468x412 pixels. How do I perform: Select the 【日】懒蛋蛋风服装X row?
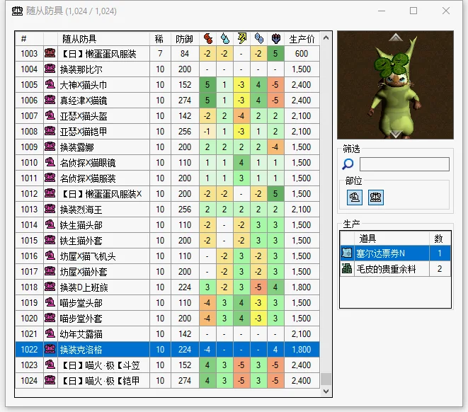[167, 194]
